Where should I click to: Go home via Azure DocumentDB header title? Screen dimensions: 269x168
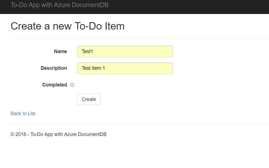[59, 5]
